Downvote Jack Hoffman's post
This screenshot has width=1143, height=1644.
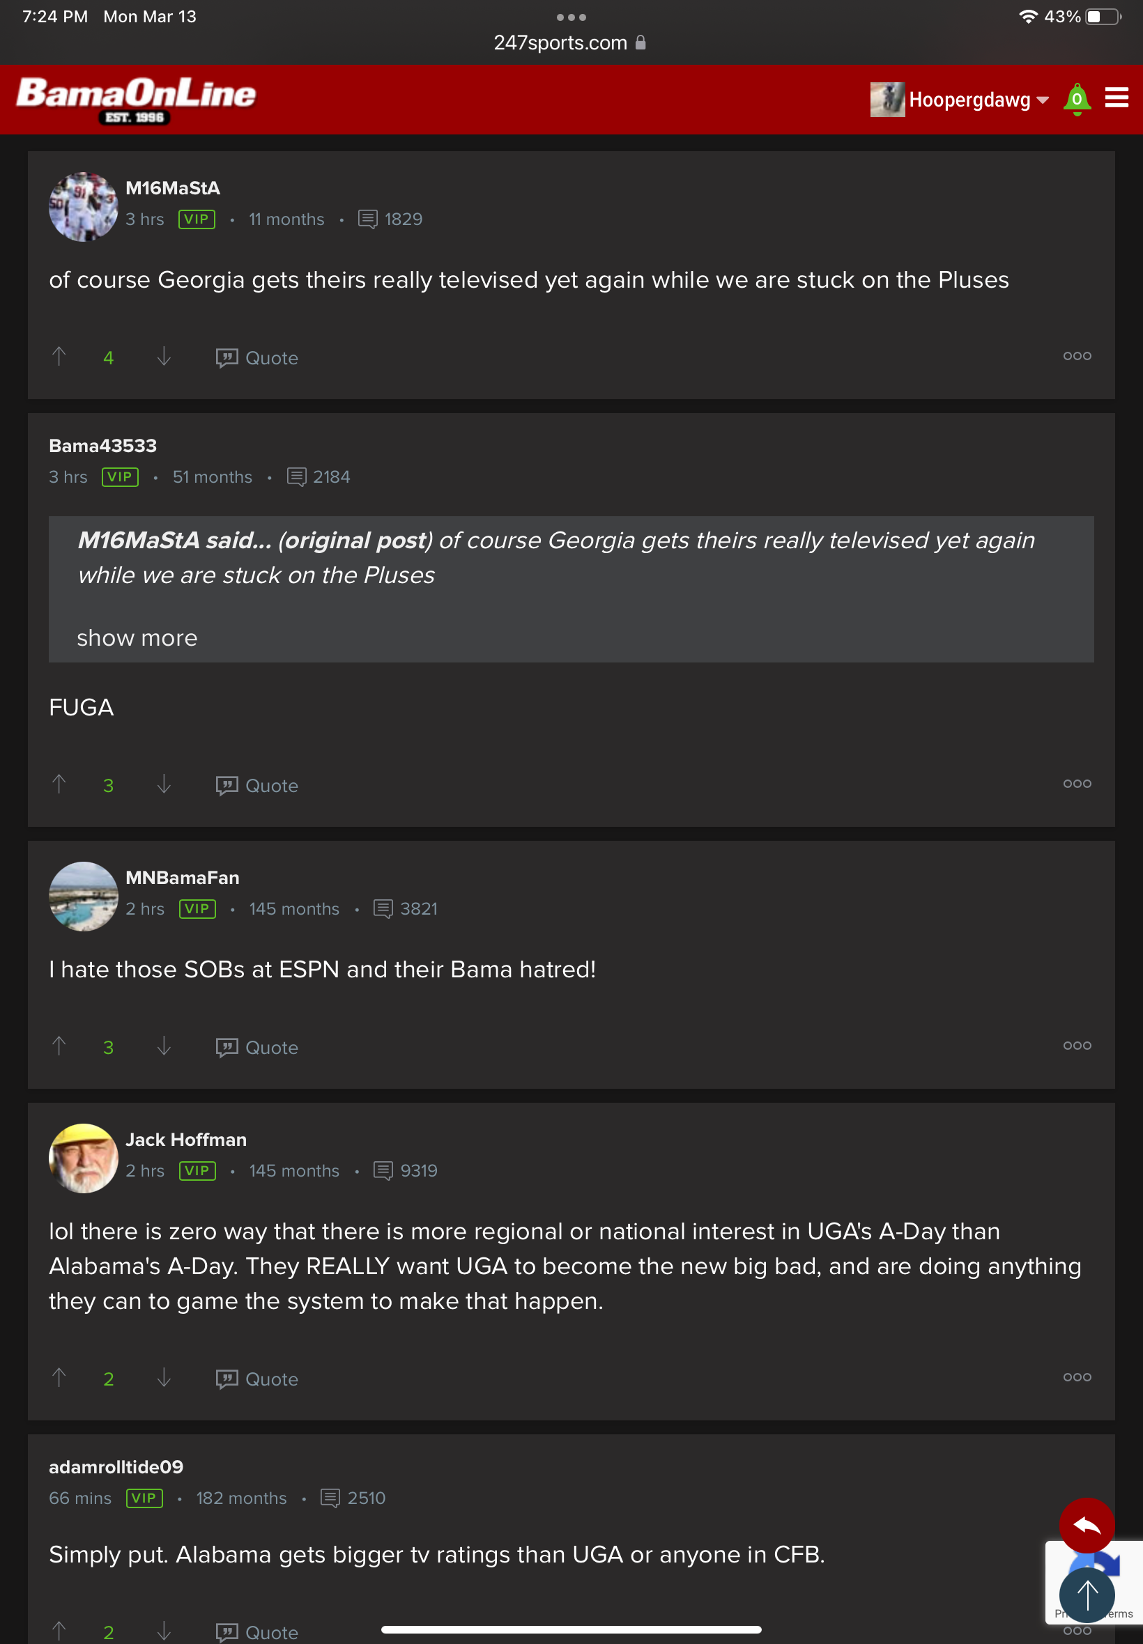(164, 1378)
